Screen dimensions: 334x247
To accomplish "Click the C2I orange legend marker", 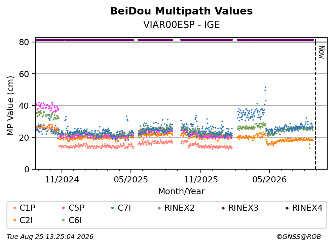I will [14, 220].
